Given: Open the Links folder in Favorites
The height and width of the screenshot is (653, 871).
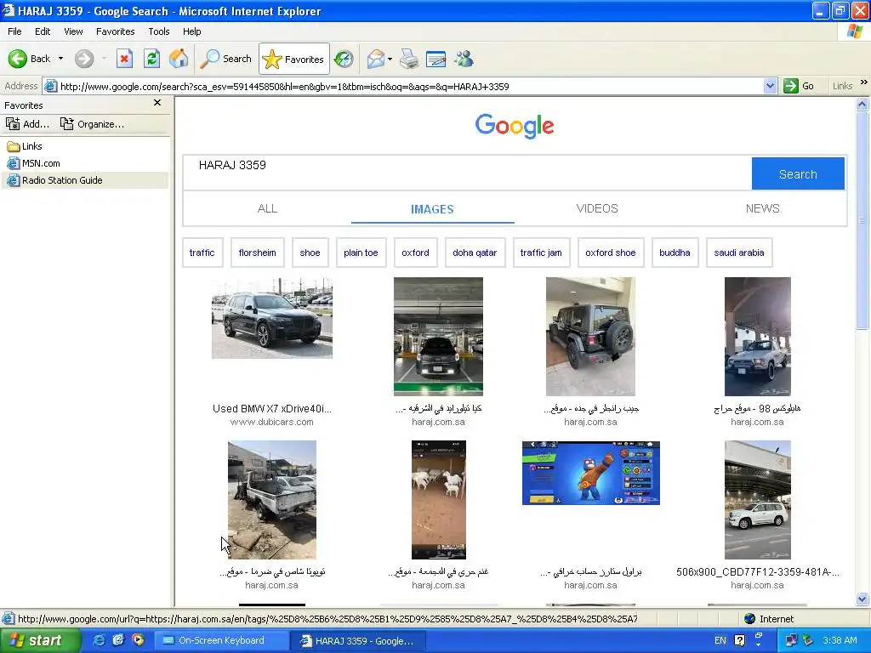Looking at the screenshot, I should pyautogui.click(x=25, y=146).
